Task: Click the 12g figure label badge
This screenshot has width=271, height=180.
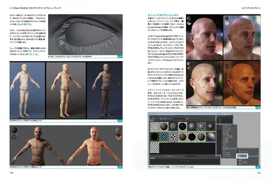Action: coord(258,108)
